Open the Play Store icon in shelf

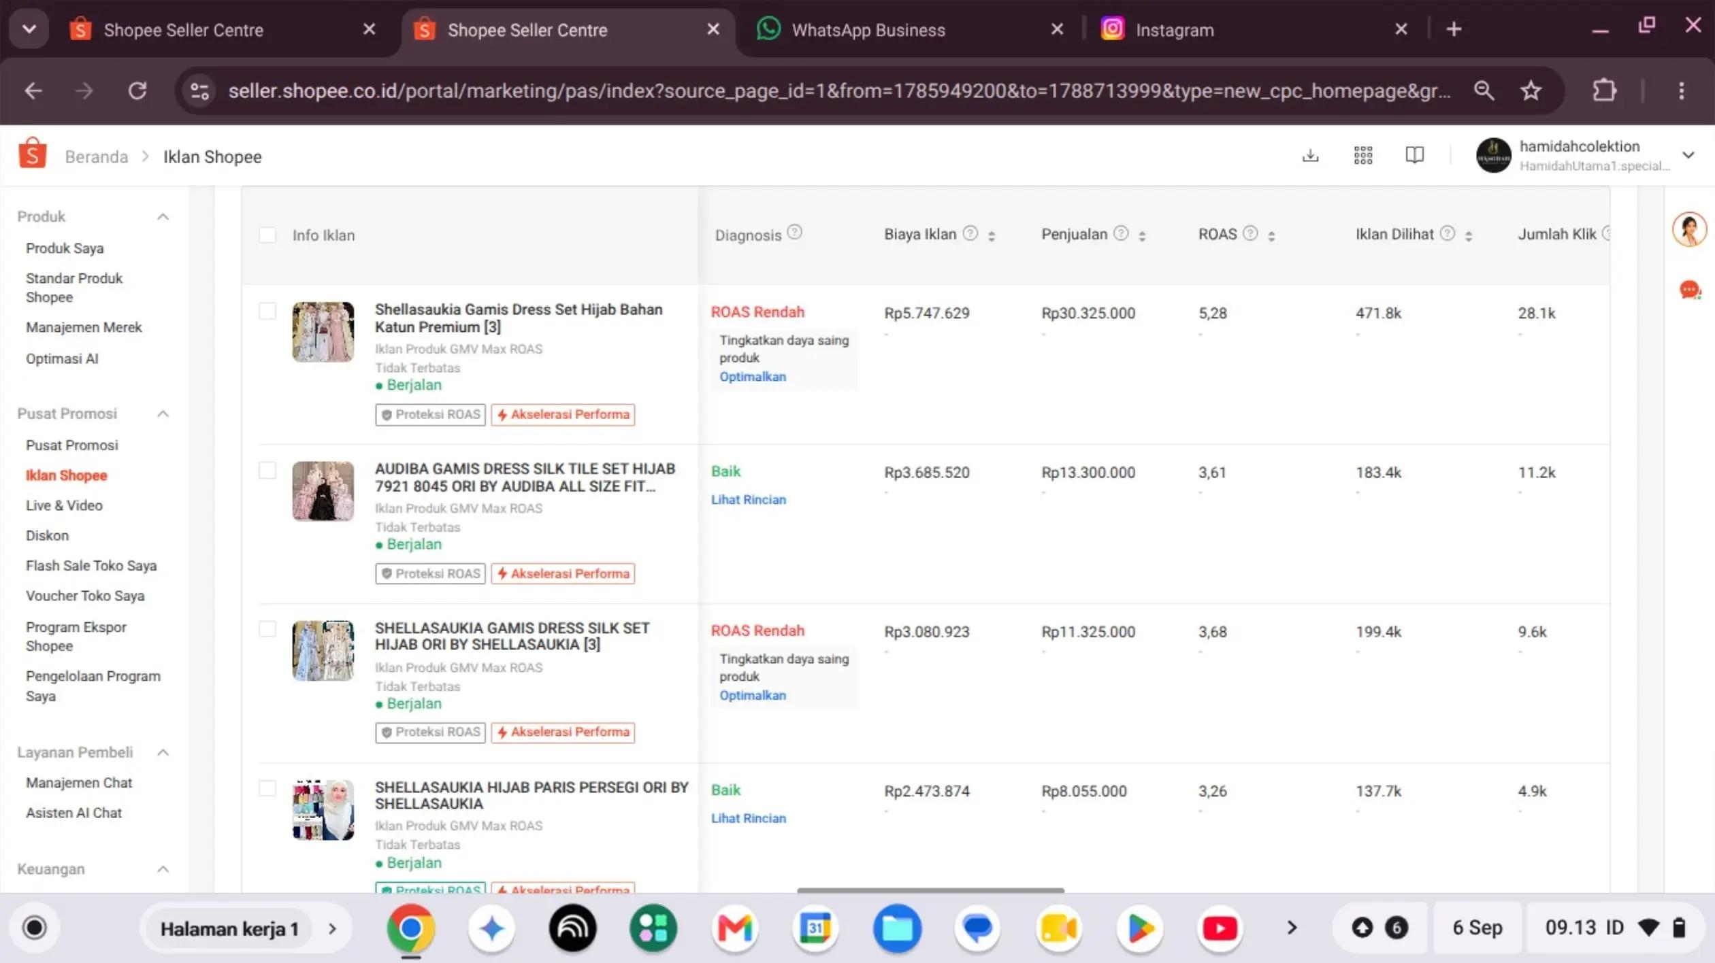point(1140,928)
